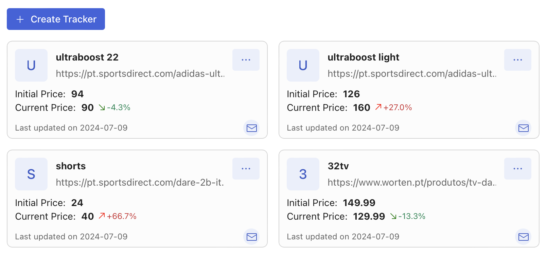The height and width of the screenshot is (255, 547).
Task: Select the S avatar on shorts card
Action: click(31, 174)
